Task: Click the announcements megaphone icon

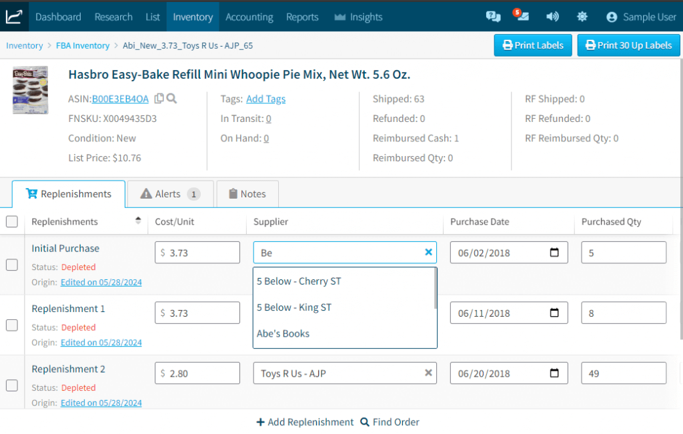Action: [x=552, y=17]
